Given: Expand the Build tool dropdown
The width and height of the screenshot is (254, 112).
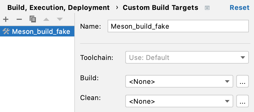Looking at the screenshot, I should [179, 82].
